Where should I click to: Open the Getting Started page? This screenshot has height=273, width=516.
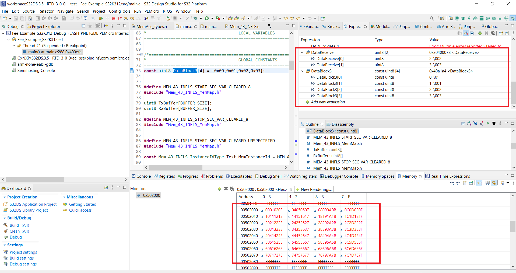83,204
